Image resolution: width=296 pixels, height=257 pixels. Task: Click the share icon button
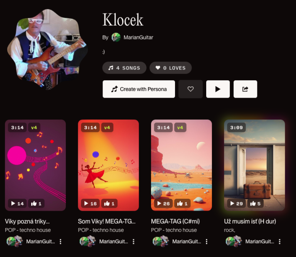(x=245, y=89)
